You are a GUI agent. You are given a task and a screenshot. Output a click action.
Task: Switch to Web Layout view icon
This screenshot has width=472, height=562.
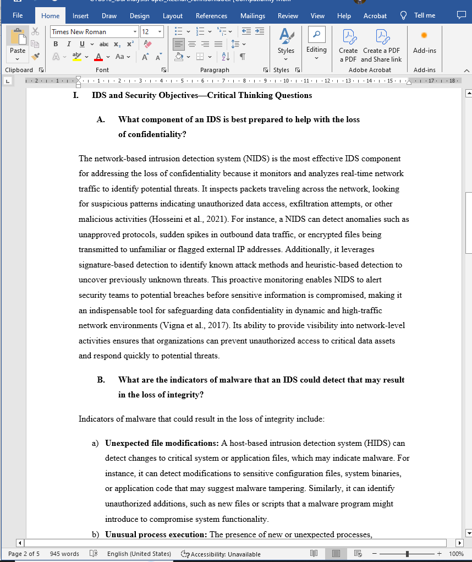point(358,553)
